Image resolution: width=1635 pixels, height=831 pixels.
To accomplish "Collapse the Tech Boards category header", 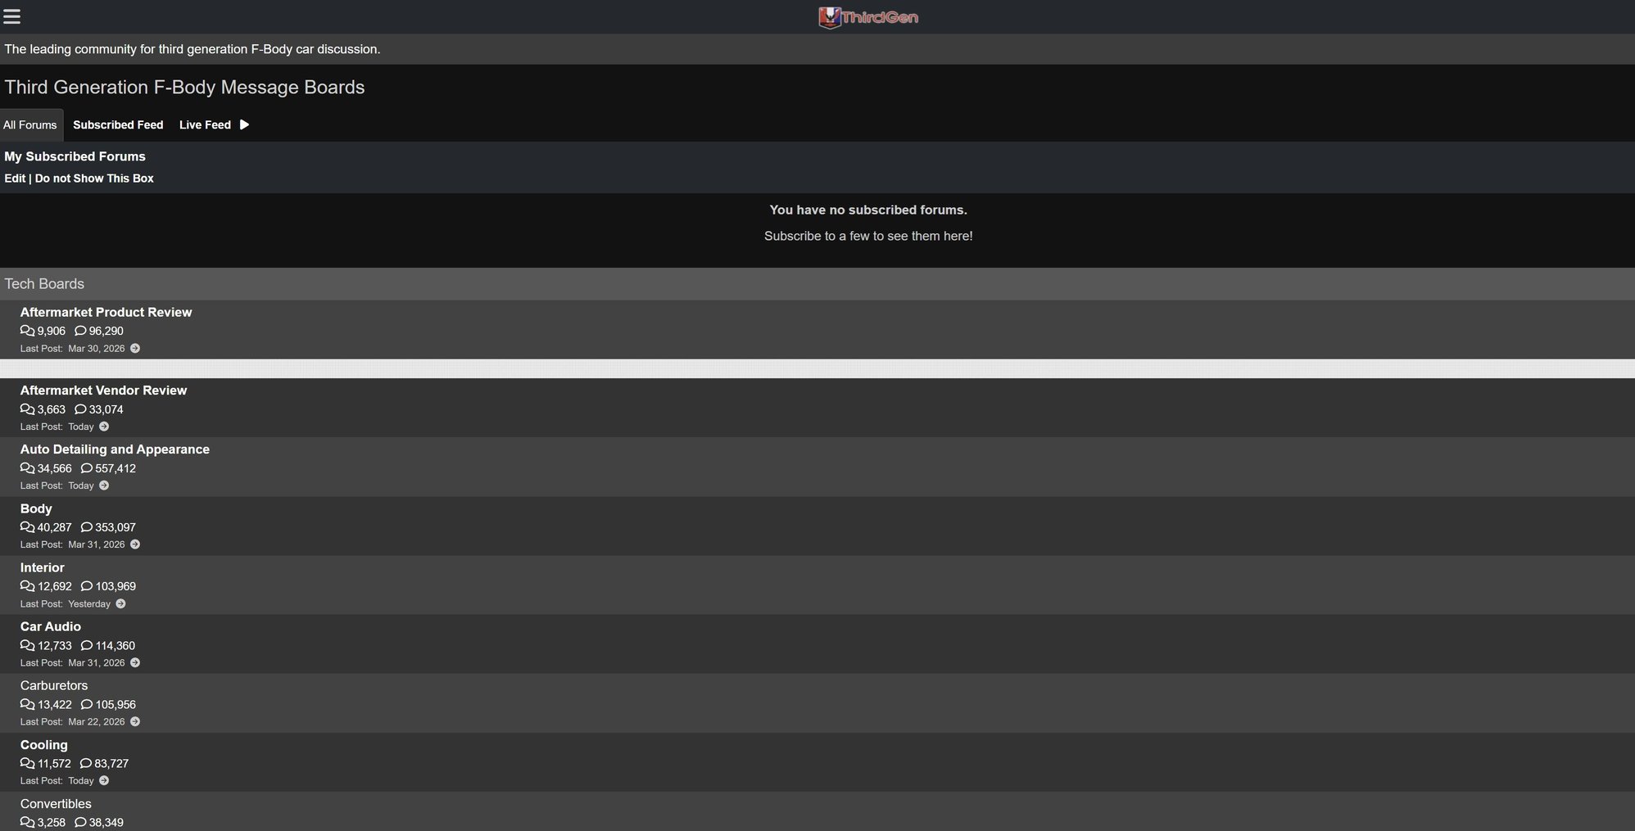I will (x=44, y=284).
